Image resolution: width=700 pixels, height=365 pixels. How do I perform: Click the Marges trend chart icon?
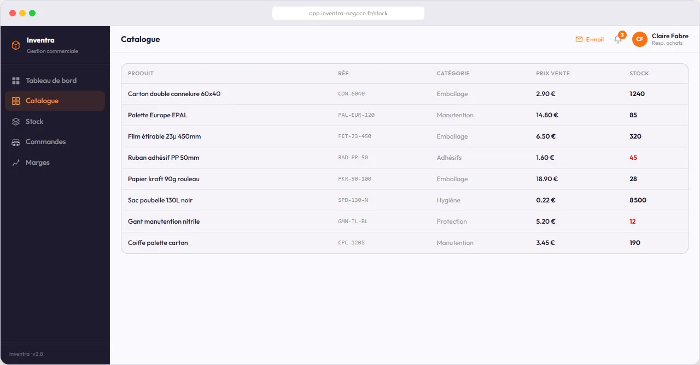click(16, 163)
